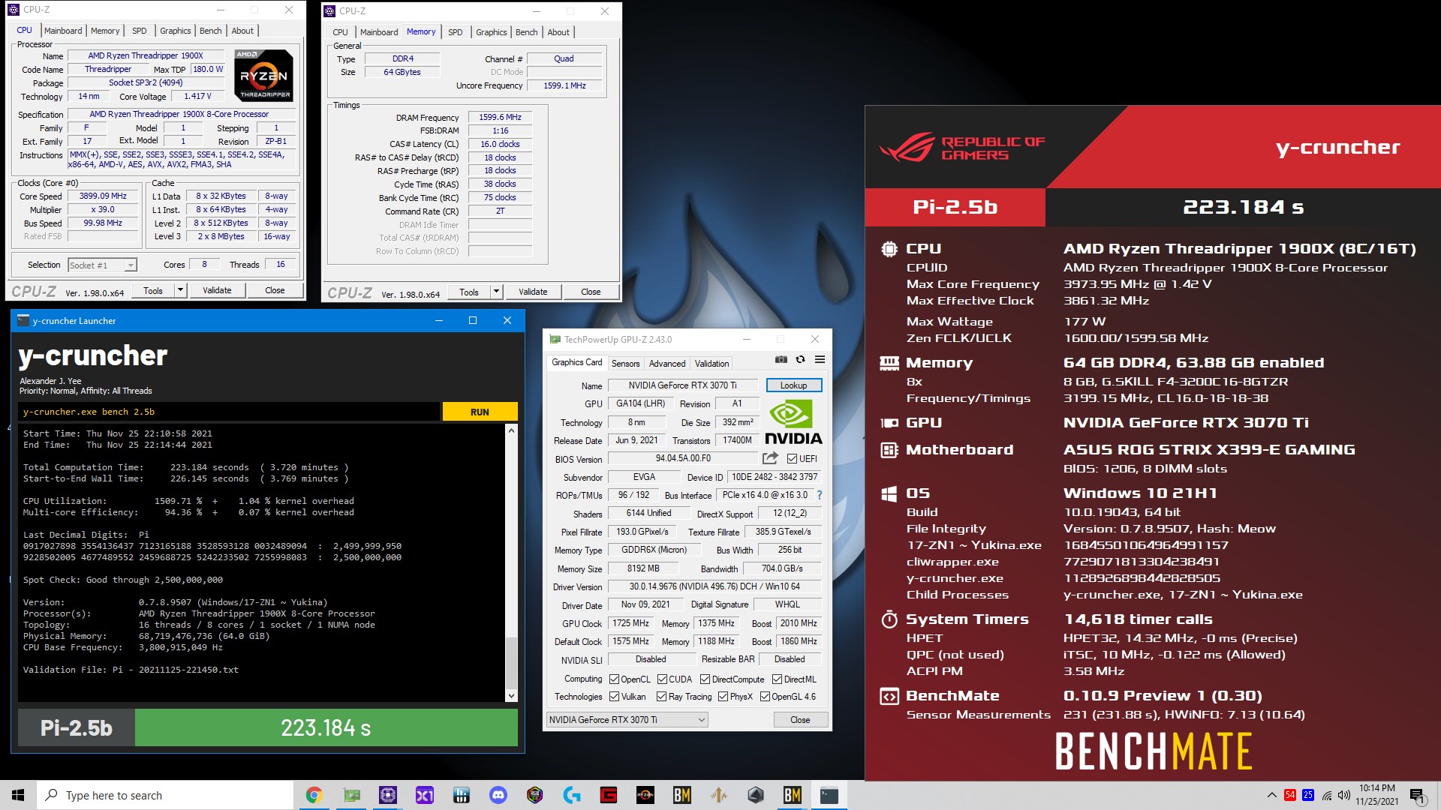
Task: Switch to Mainboard tab in first CPU-Z window
Action: coord(63,31)
